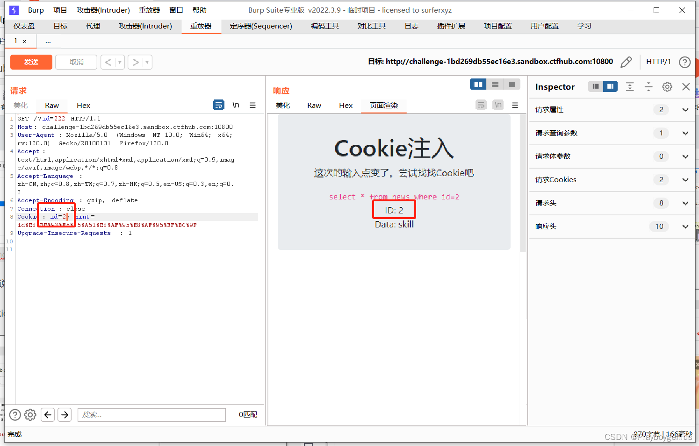Toggle request word wrap icon
Viewport: 699px width, 446px height.
pyautogui.click(x=218, y=105)
